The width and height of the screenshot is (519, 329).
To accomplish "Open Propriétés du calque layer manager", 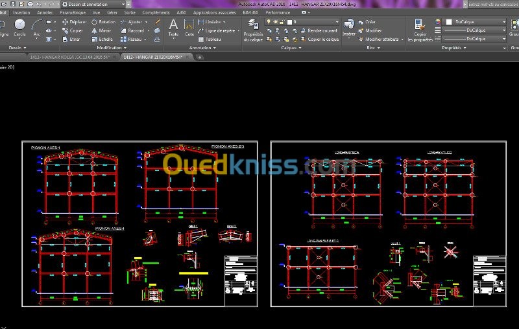I will [254, 29].
